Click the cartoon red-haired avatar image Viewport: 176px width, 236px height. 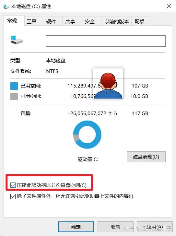point(108,83)
